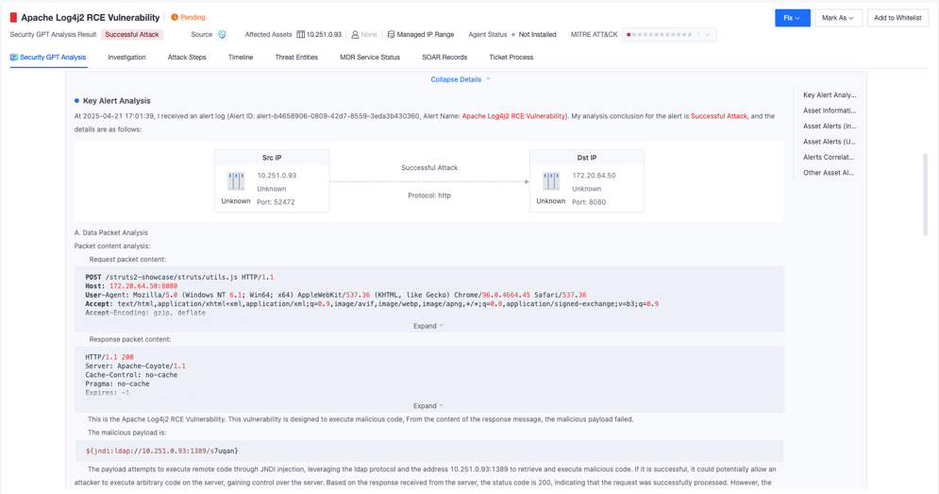Switch to the Attack Steps tab
Viewport: 939px width, 494px height.
[x=187, y=58]
